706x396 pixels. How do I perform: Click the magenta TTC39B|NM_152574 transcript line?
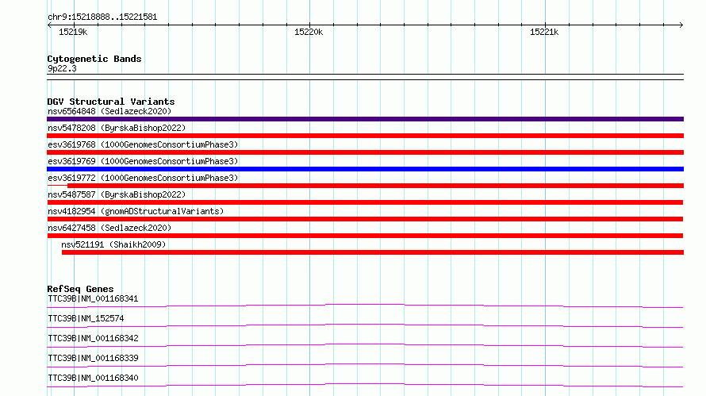click(x=365, y=325)
